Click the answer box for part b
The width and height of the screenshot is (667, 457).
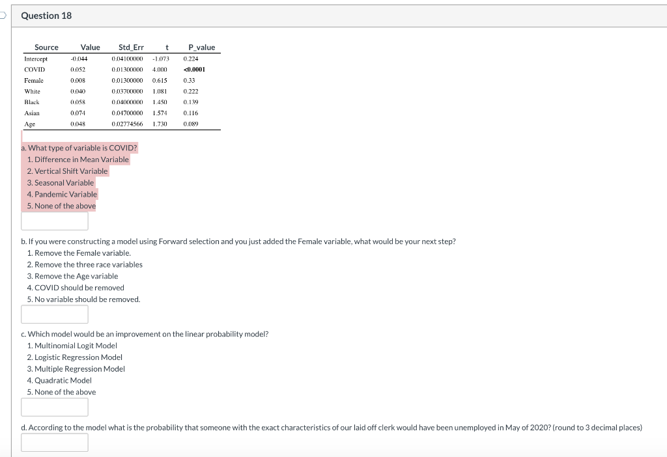(54, 314)
